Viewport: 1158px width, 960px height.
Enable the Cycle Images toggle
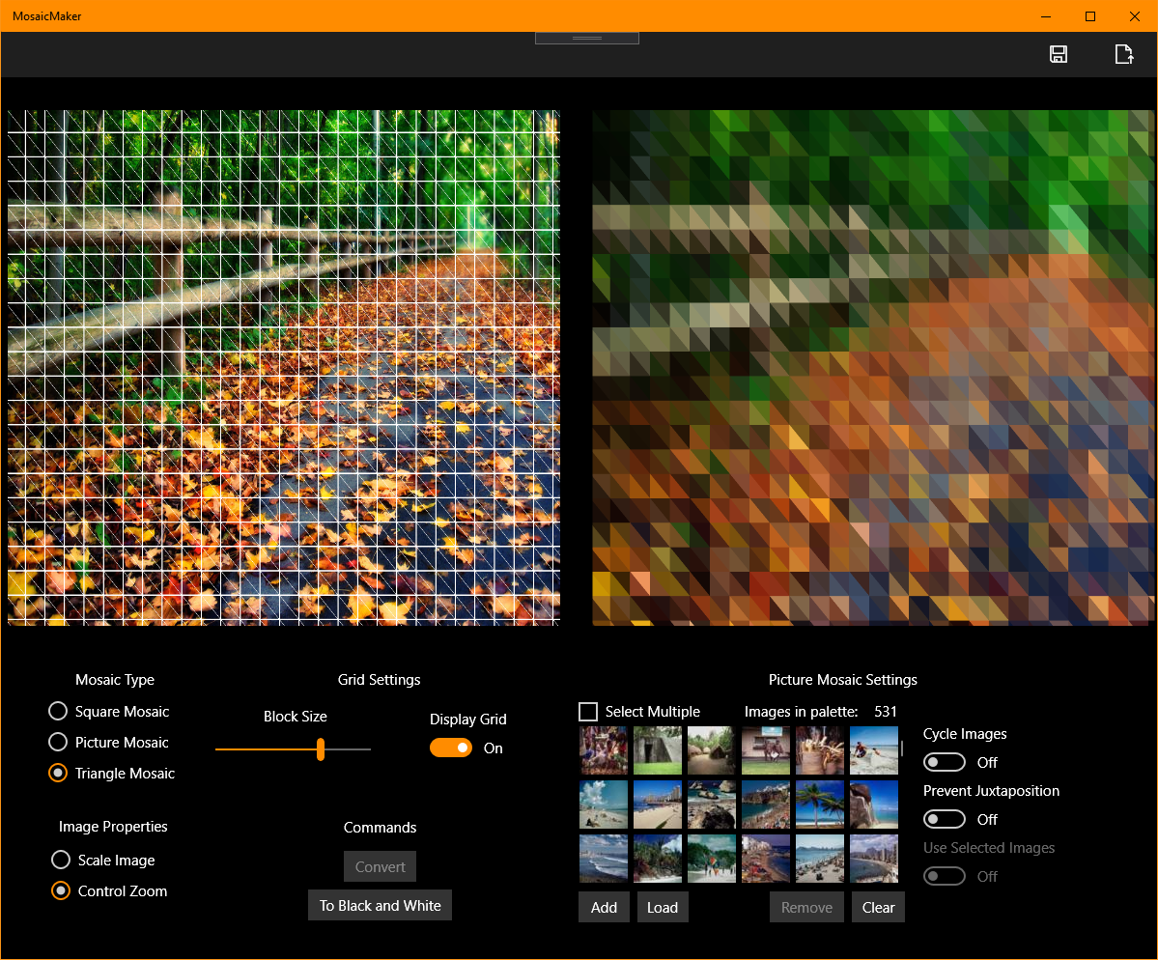pyautogui.click(x=944, y=762)
